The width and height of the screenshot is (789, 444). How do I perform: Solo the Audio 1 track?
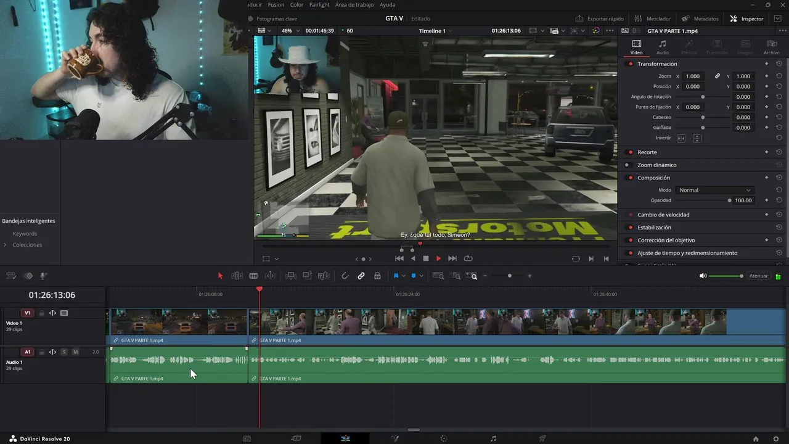[64, 352]
